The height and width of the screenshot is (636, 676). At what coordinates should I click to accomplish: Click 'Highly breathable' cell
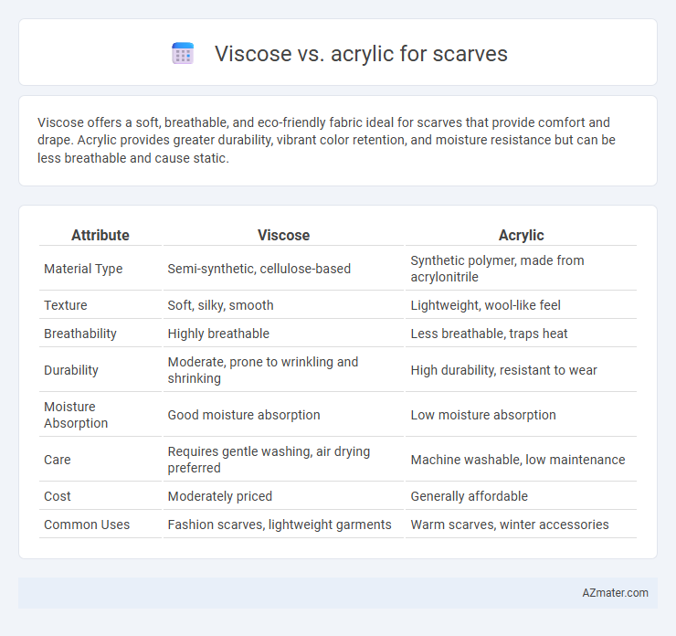tap(218, 334)
